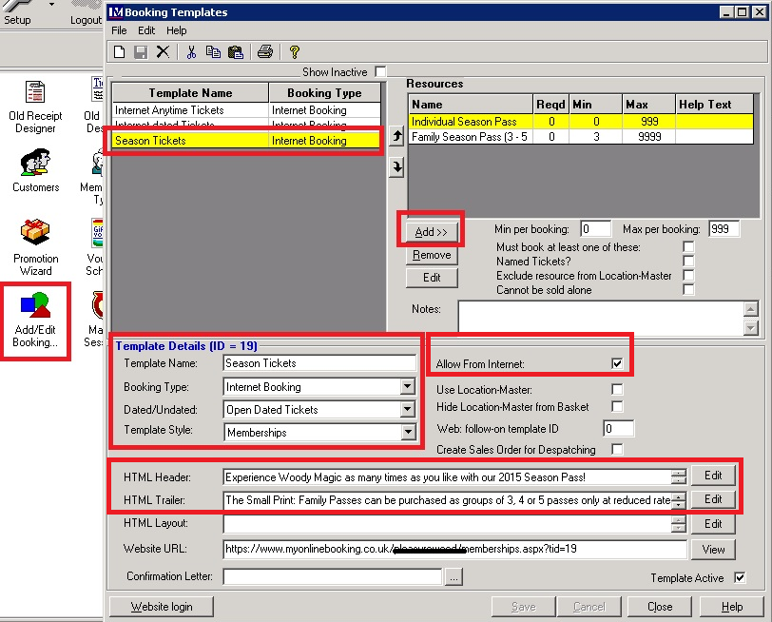This screenshot has height=622, width=772.
Task: Select Internet Anytime Tickets template row
Action: 246,110
